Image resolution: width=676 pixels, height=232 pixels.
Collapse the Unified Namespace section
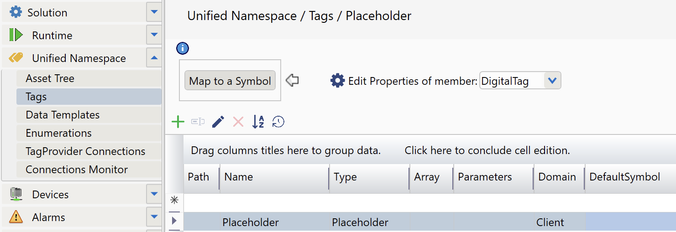(x=154, y=58)
